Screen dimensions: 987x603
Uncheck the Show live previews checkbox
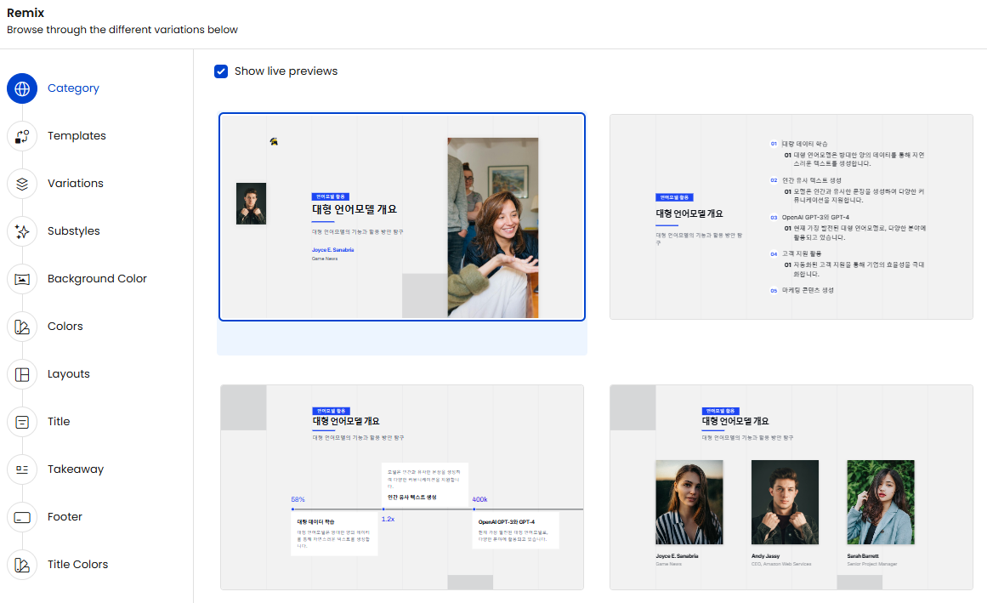[x=221, y=71]
